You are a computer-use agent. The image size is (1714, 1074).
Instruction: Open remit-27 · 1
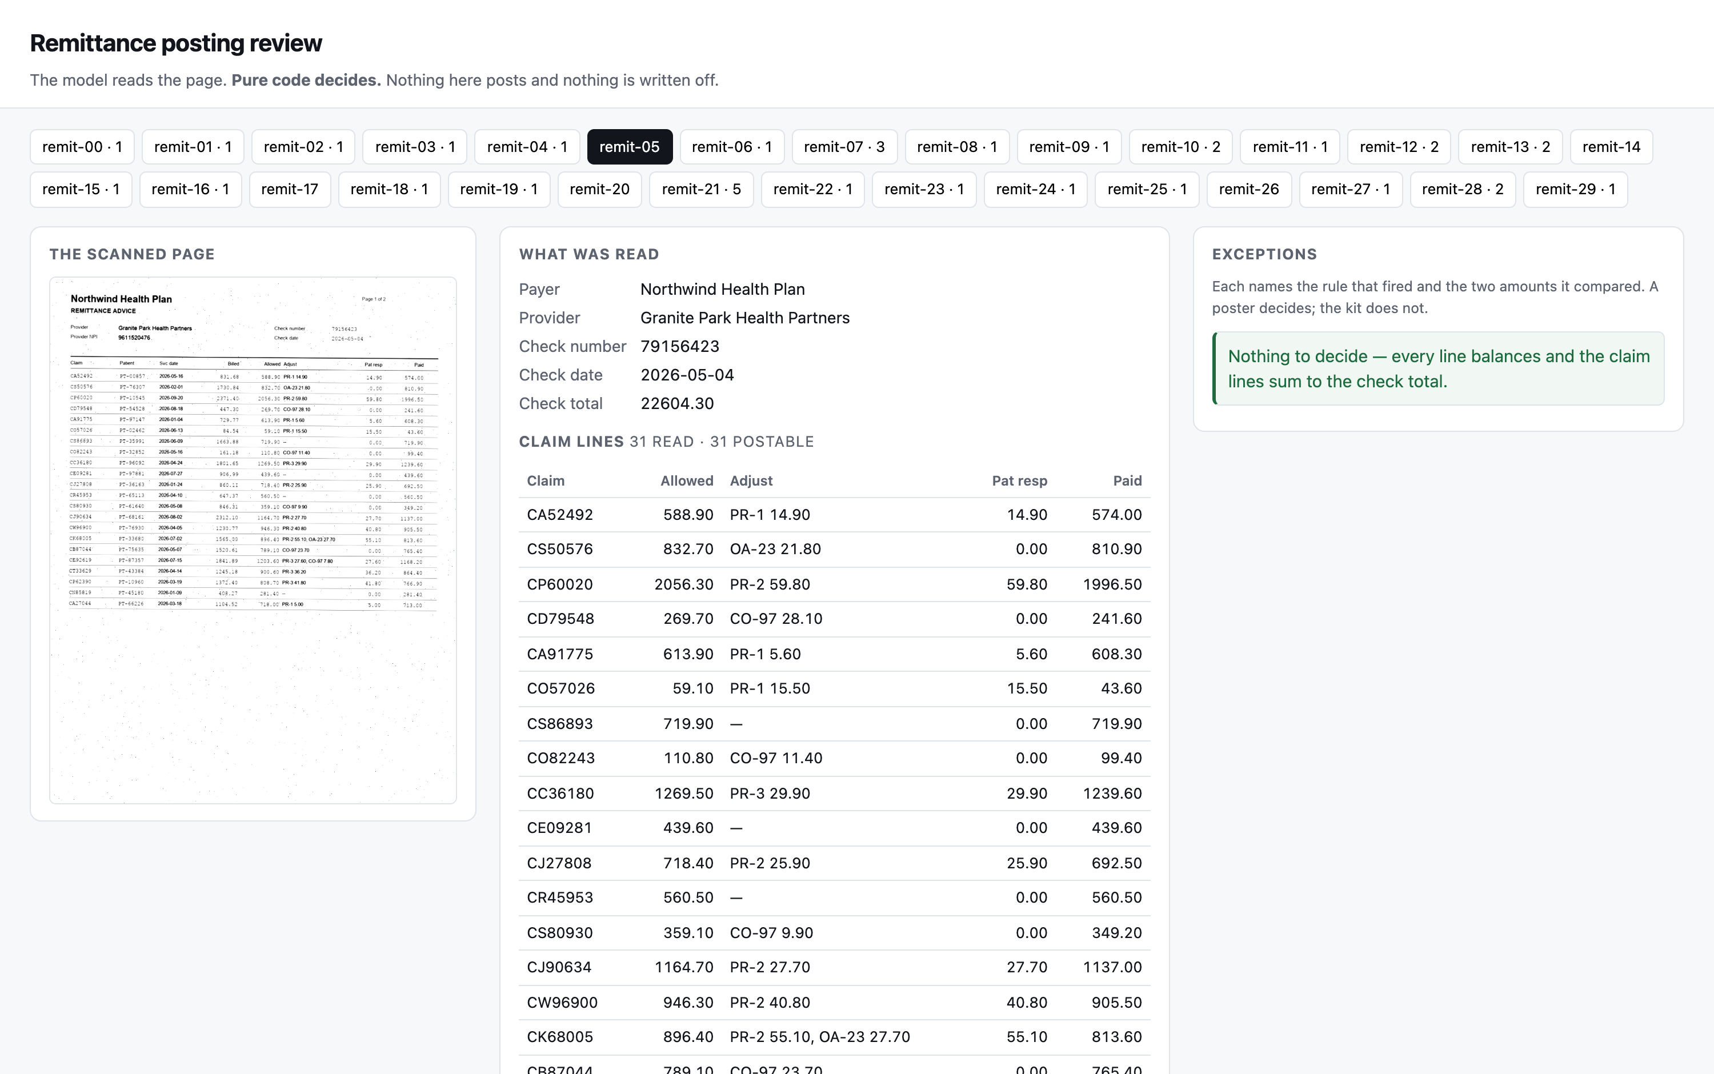1350,189
